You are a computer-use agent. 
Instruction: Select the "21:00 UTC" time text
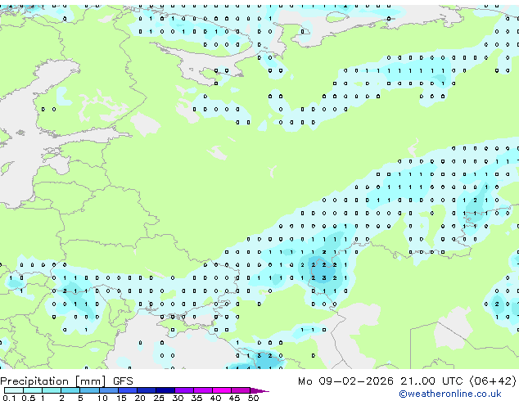click(431, 381)
